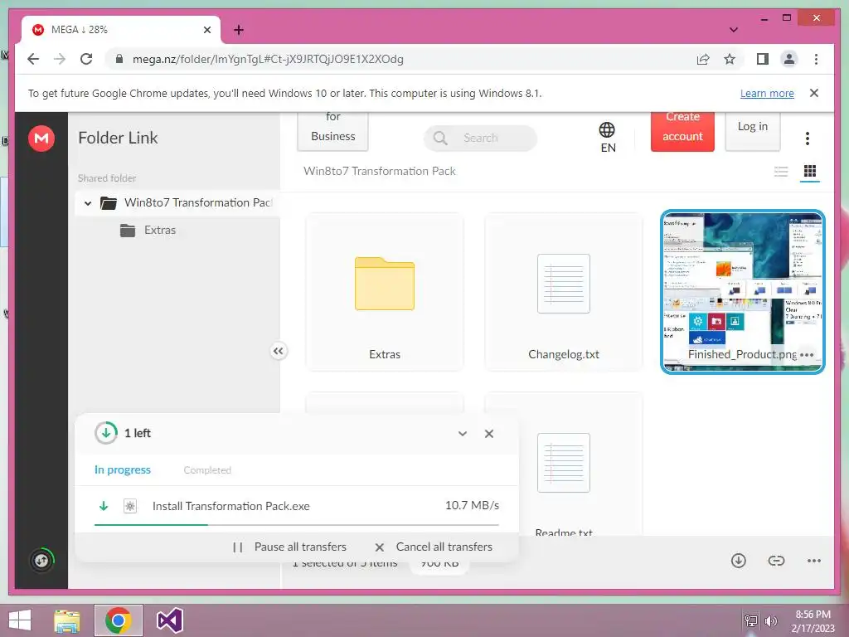The height and width of the screenshot is (637, 849).
Task: Open the Learn more link
Action: [767, 93]
